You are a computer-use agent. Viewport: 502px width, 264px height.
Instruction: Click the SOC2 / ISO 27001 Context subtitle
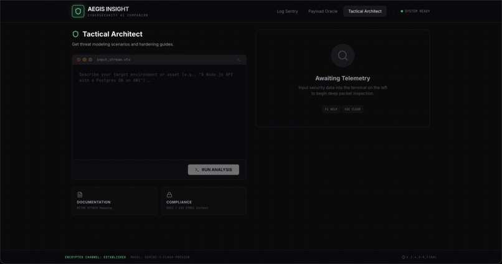click(187, 208)
